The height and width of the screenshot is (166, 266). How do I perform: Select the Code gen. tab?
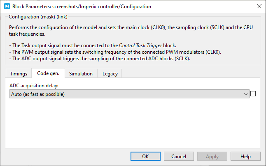[x=48, y=73]
